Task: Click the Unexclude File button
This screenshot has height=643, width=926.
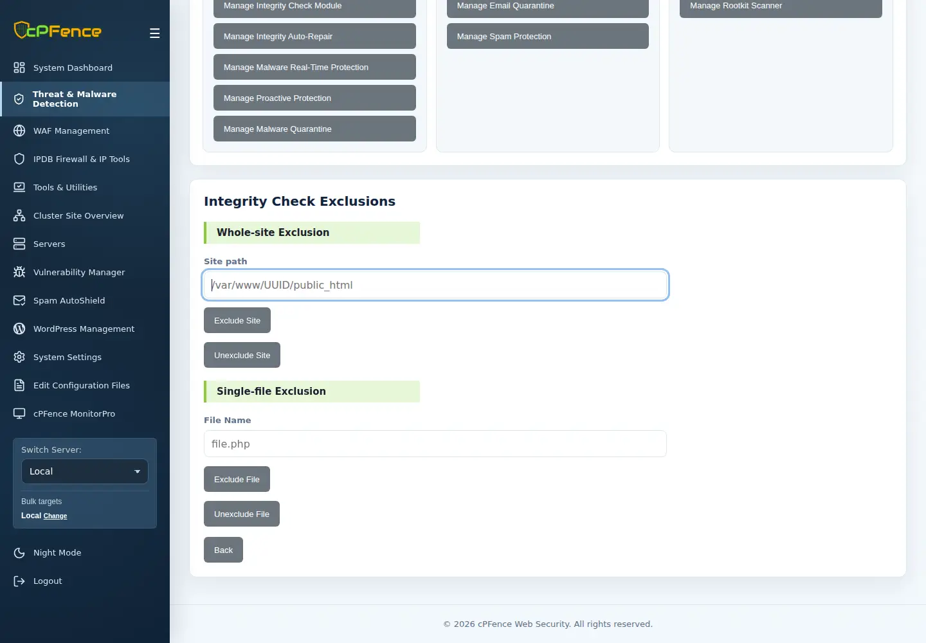Action: click(x=242, y=514)
